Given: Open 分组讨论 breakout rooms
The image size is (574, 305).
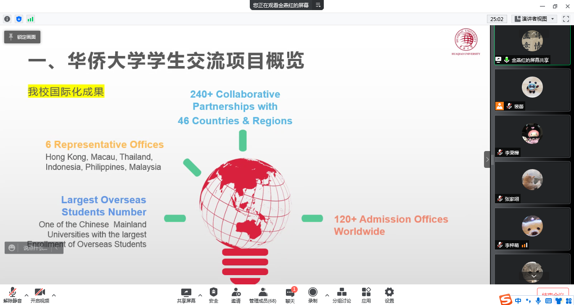Looking at the screenshot, I should tap(341, 294).
